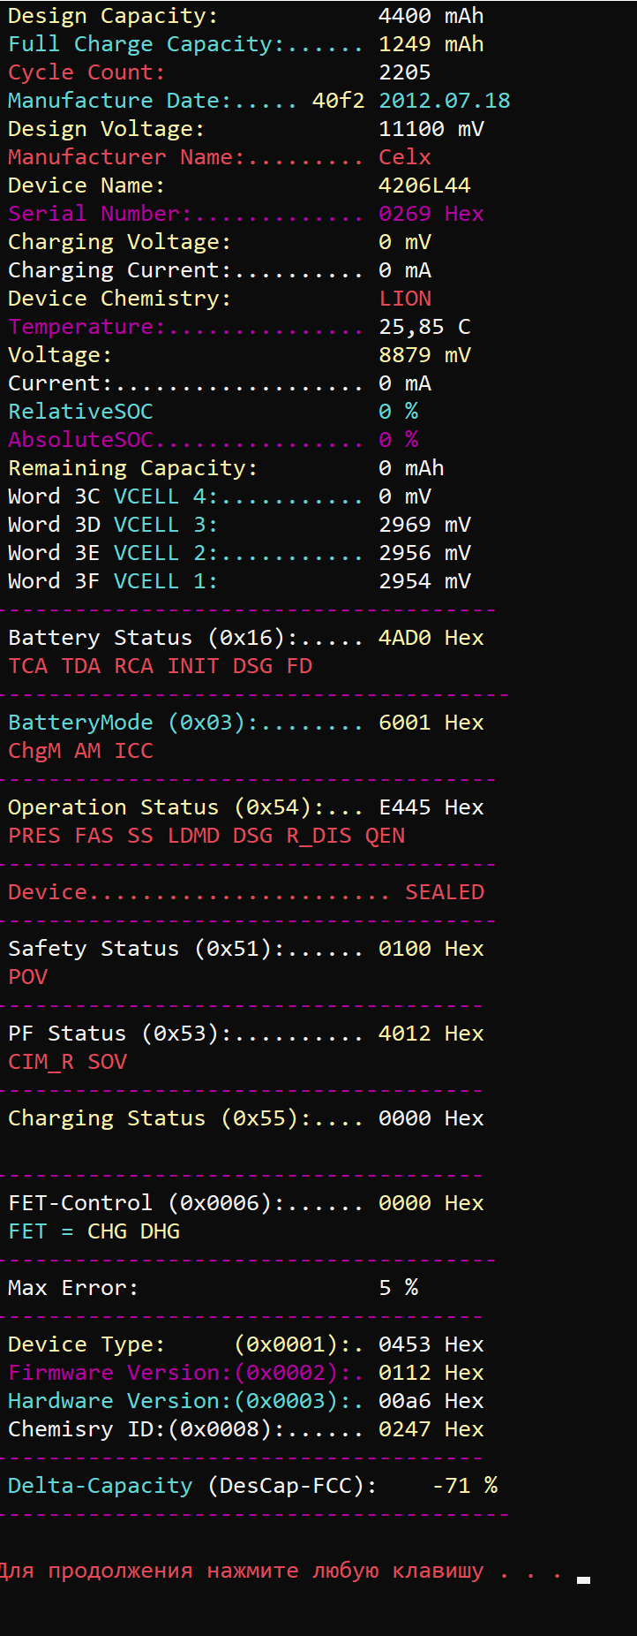Select the Manufacture Date 2012.07.18
This screenshot has width=637, height=1636.
445,101
